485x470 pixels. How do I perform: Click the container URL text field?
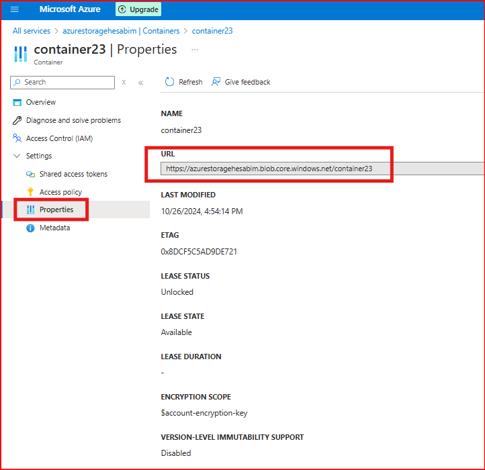tap(269, 169)
